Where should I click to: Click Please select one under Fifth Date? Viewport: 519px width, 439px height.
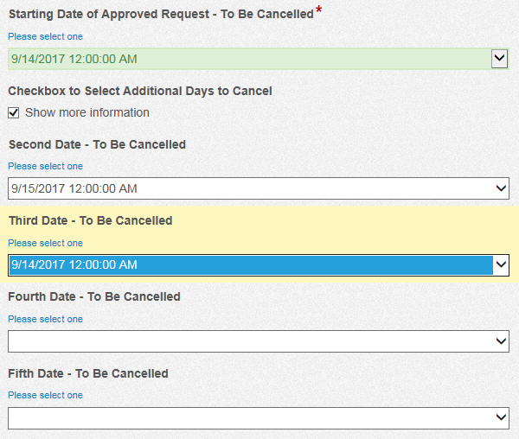click(45, 396)
